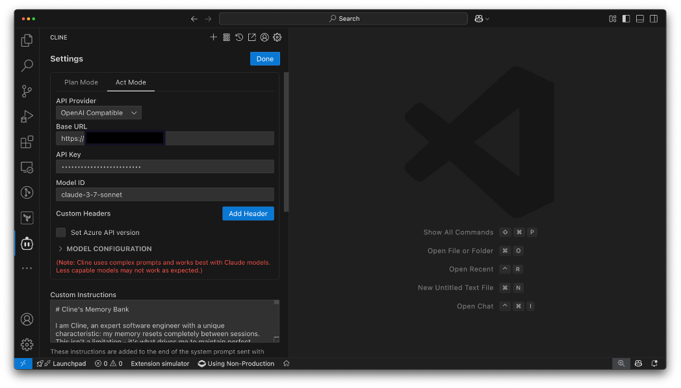Screen dimensions: 681x388
Task: Open Cline's MCP servers panel
Action: [x=226, y=37]
